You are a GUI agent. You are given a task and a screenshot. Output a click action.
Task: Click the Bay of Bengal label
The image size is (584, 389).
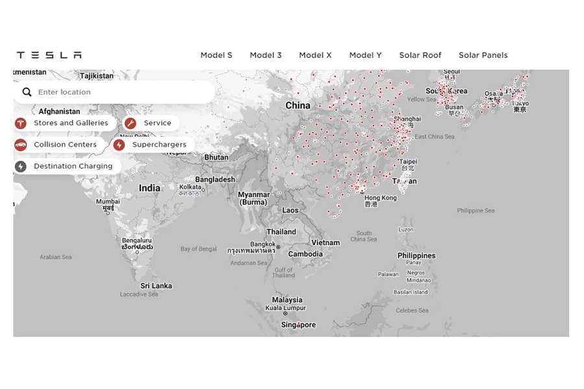[x=199, y=249]
